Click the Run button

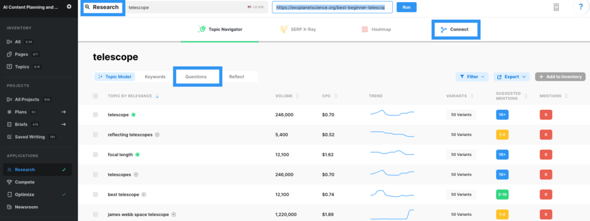click(406, 7)
